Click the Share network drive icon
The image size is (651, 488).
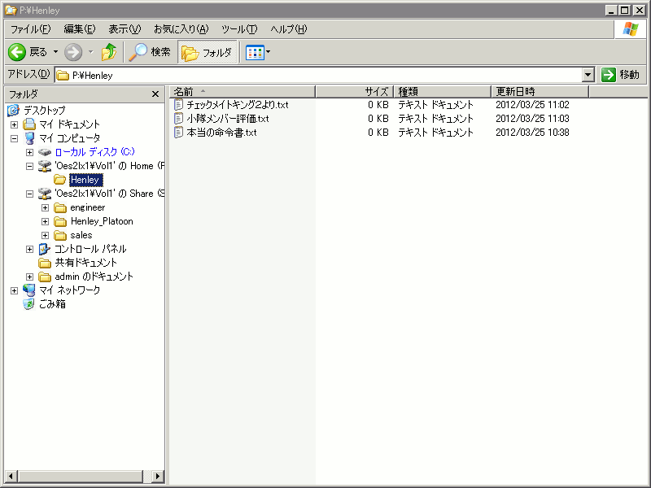[45, 194]
